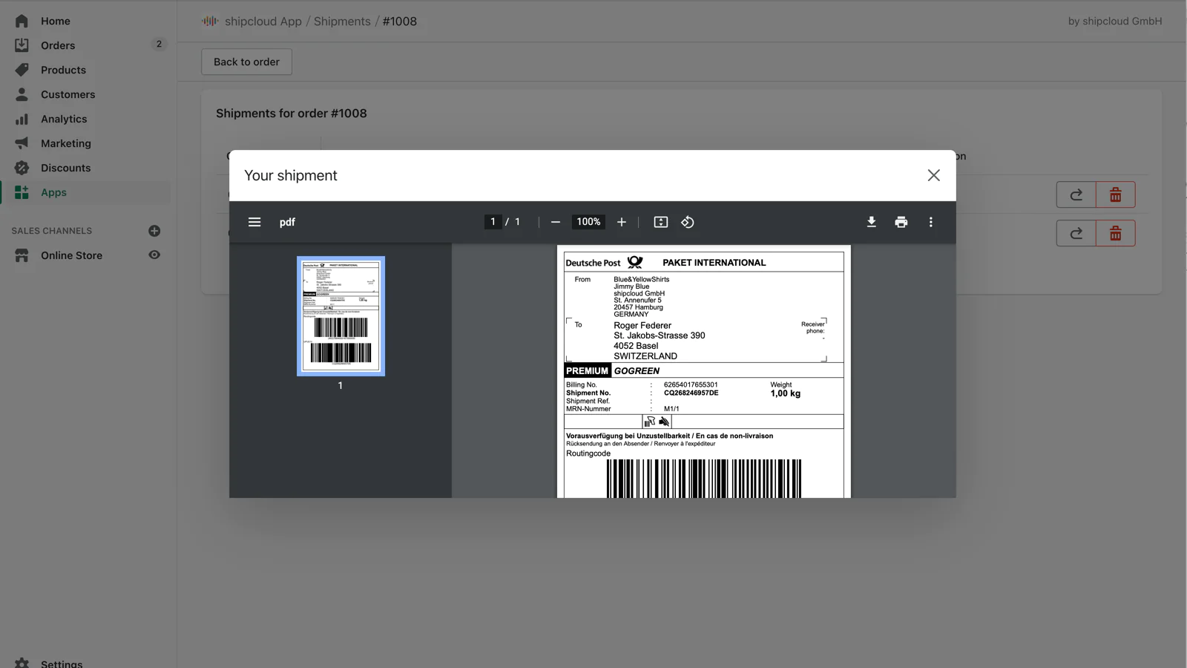Zoom out the PDF document

pos(555,222)
